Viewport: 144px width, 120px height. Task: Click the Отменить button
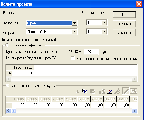(x=124, y=24)
